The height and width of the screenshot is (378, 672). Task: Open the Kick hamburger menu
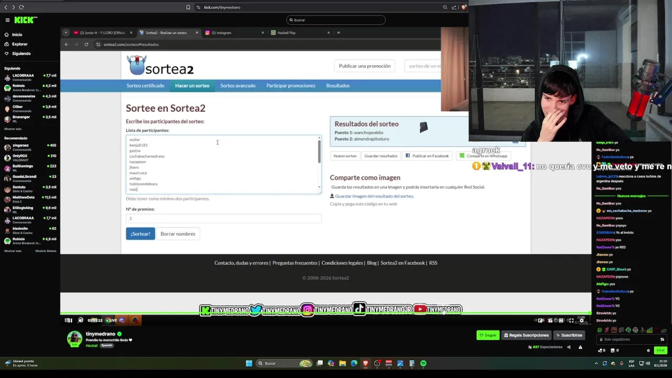[x=7, y=20]
